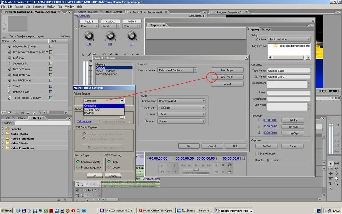Select Video Rendering in Project Settings list

click(106, 71)
